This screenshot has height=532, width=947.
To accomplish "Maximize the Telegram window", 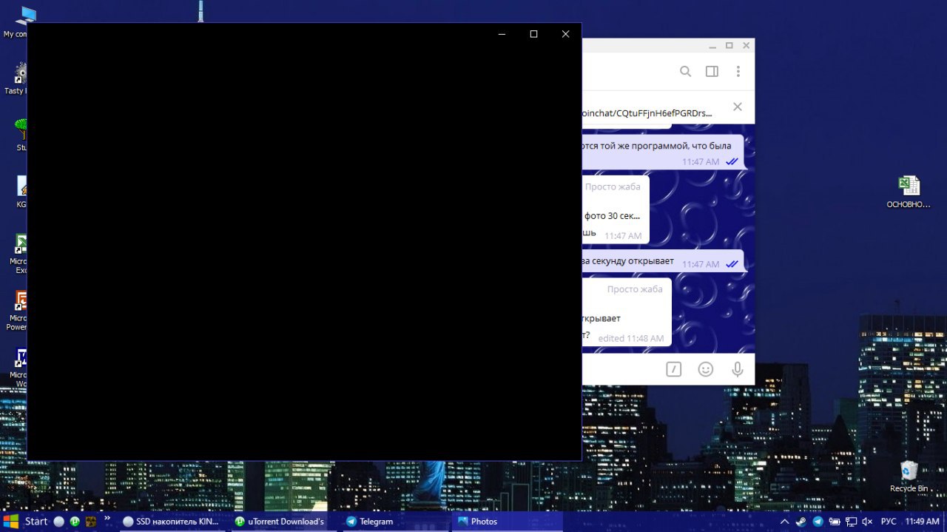I will click(x=729, y=46).
